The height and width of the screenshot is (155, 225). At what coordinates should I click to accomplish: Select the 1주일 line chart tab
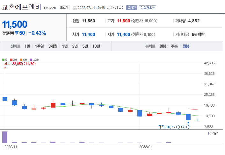(x=39, y=46)
